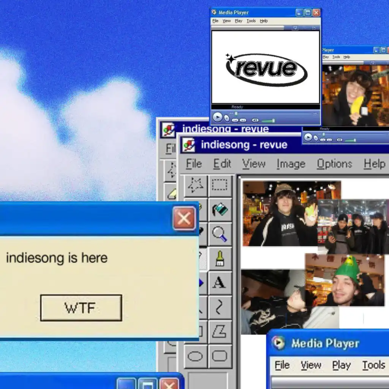
Task: Close the revue logo Media Player window
Action: coord(316,13)
